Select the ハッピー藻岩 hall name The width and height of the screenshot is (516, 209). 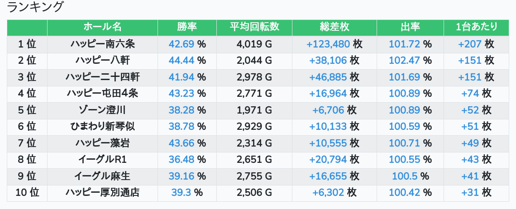102,143
